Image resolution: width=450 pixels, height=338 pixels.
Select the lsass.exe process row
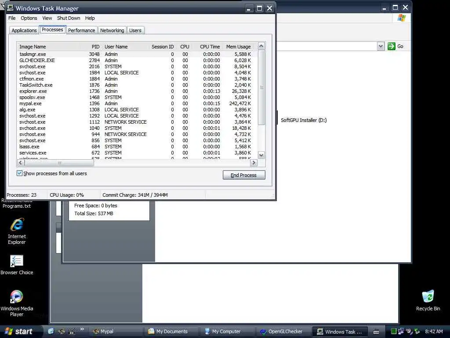(137, 147)
